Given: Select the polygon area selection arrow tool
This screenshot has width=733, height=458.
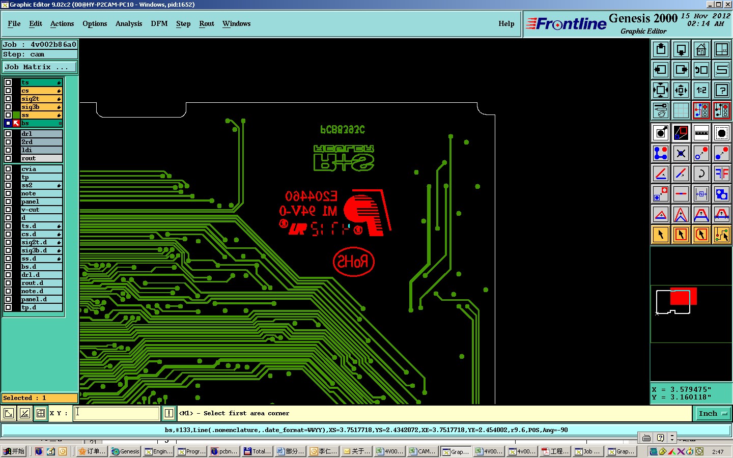Looking at the screenshot, I should pos(701,235).
